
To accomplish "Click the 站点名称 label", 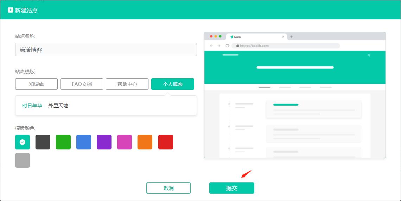I will click(x=25, y=36).
